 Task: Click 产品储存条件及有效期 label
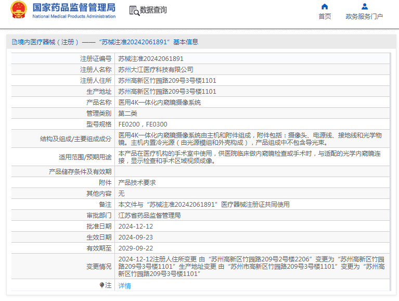[x=80, y=172]
